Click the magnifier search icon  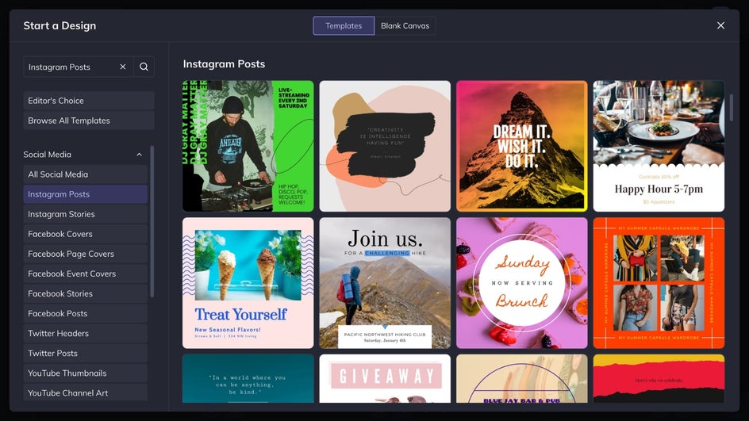point(144,67)
